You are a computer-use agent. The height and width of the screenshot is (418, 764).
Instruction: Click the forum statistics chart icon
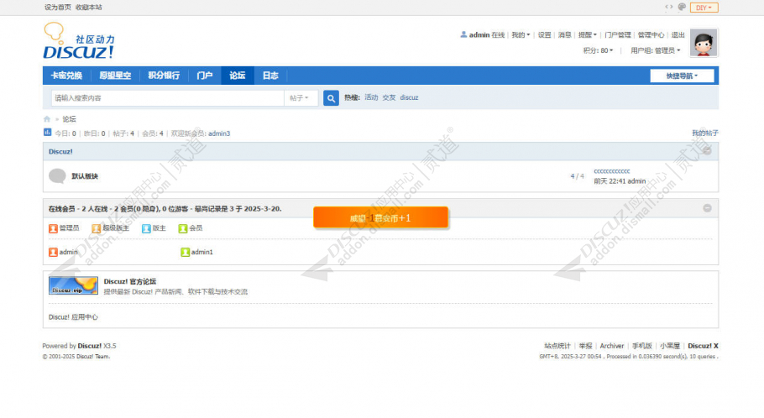tap(47, 132)
